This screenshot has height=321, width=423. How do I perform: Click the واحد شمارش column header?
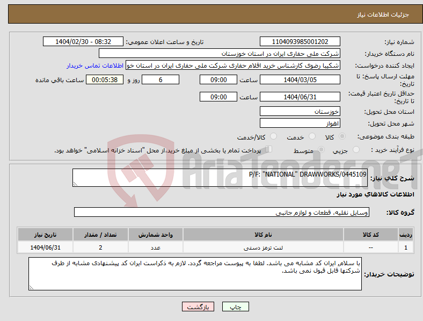pyautogui.click(x=156, y=235)
